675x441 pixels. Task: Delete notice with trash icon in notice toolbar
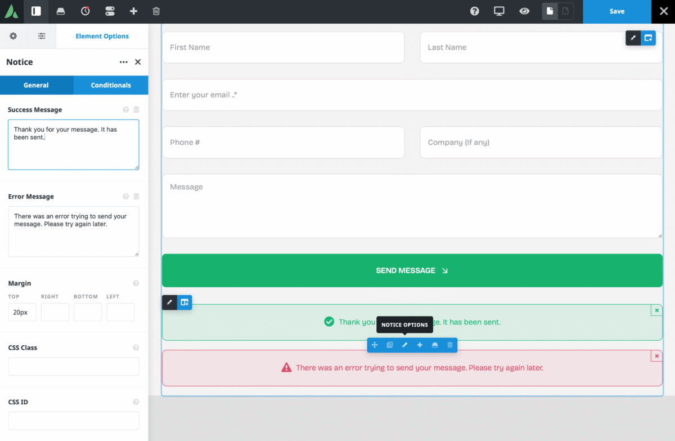pyautogui.click(x=450, y=345)
